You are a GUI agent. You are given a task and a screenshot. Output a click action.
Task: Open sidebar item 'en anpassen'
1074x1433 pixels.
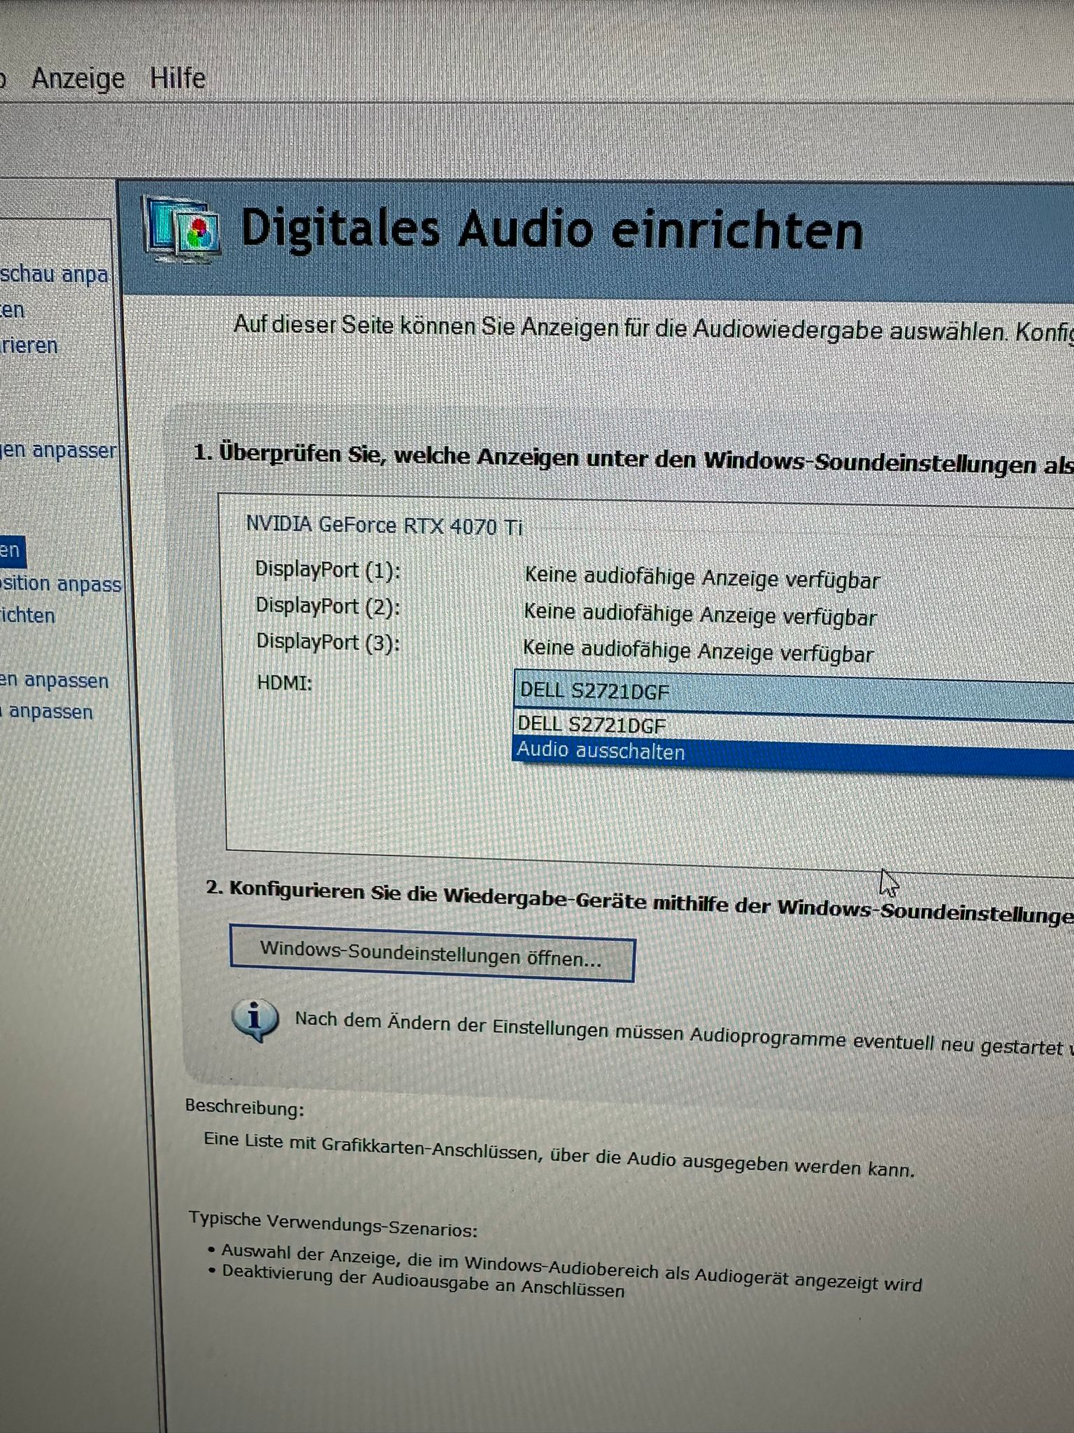(54, 680)
